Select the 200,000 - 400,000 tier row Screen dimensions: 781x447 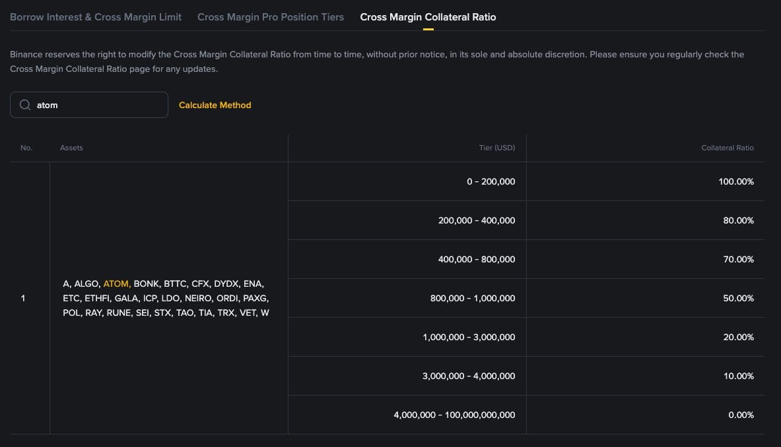click(477, 220)
